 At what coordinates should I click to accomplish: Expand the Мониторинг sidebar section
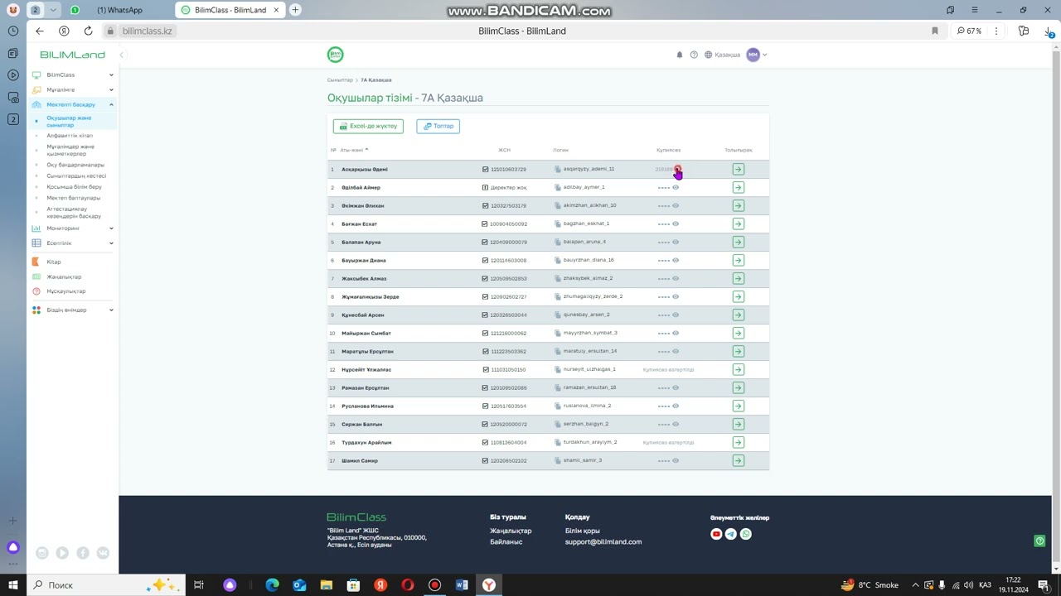[x=73, y=228]
